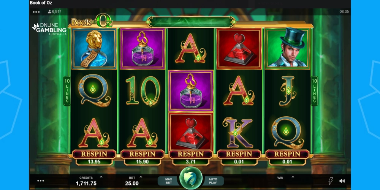Toggle the quick spin lightning bolt
380x190 pixels.
[331, 181]
